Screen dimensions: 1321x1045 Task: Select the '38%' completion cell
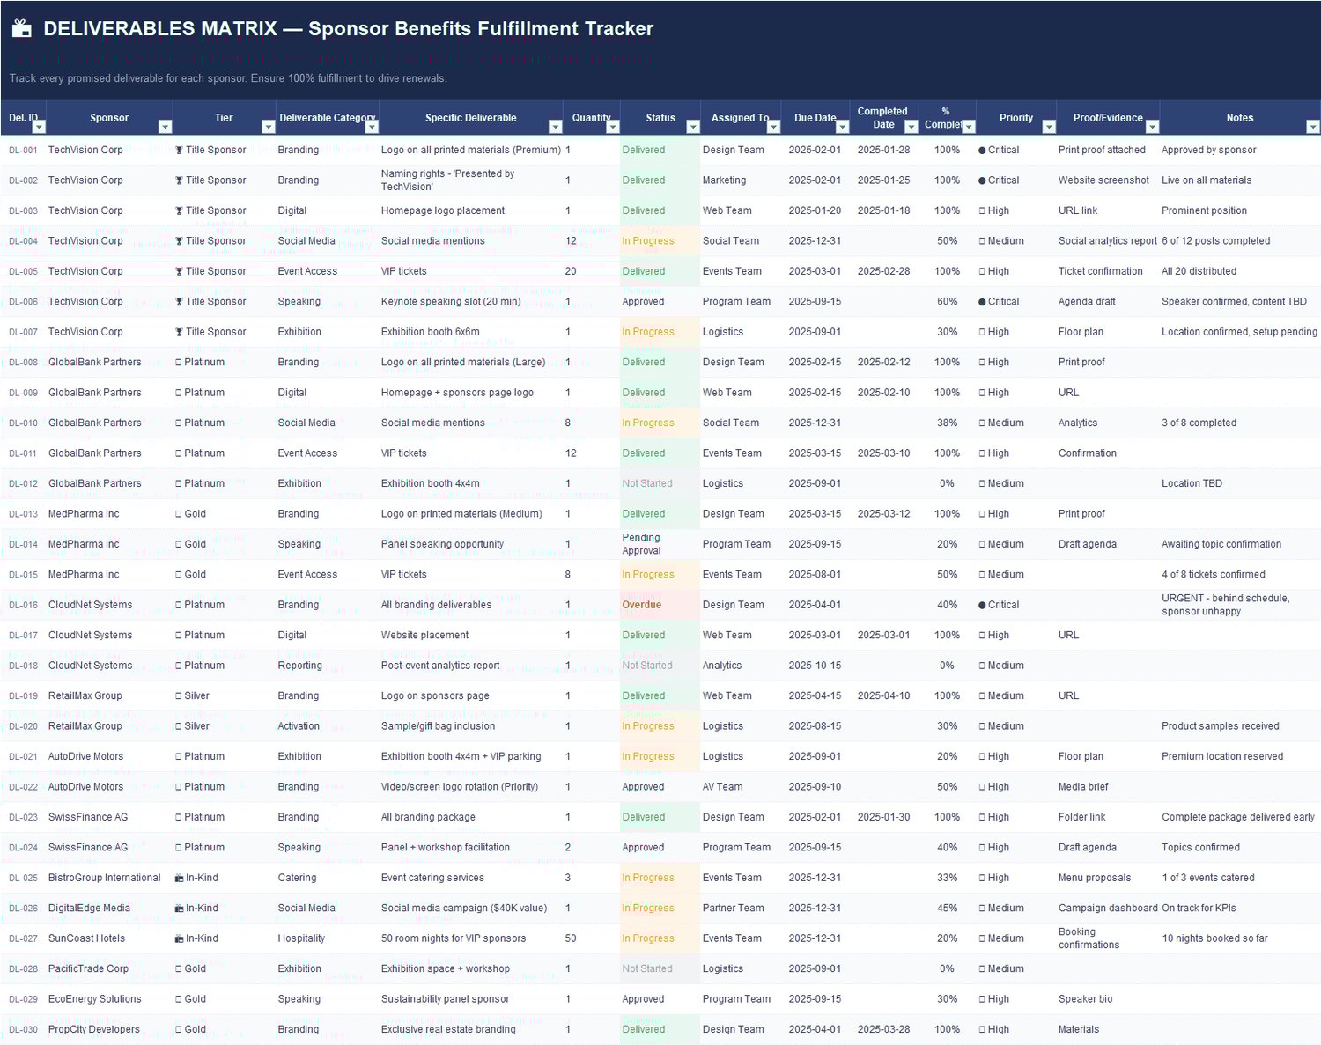(x=947, y=423)
